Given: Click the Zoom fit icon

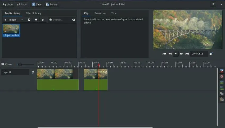Looking at the screenshot, I should click(x=3, y=64).
